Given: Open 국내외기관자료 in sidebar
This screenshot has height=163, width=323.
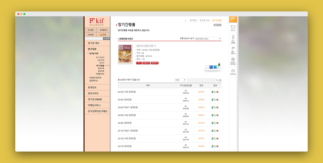Looking at the screenshot, I should pyautogui.click(x=95, y=78).
